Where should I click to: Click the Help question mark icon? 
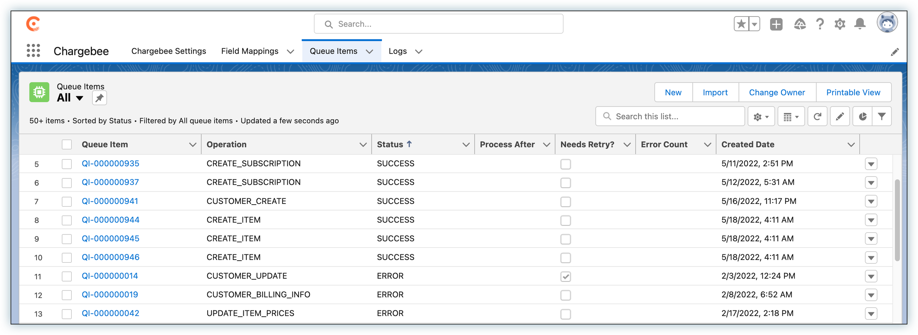[x=820, y=24]
